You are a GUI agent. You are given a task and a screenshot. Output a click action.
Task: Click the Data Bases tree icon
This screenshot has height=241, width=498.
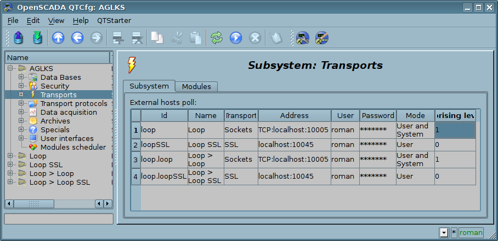pyautogui.click(x=33, y=77)
